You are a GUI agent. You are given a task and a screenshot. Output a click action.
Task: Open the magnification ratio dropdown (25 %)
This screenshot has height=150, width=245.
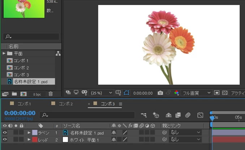[102, 93]
